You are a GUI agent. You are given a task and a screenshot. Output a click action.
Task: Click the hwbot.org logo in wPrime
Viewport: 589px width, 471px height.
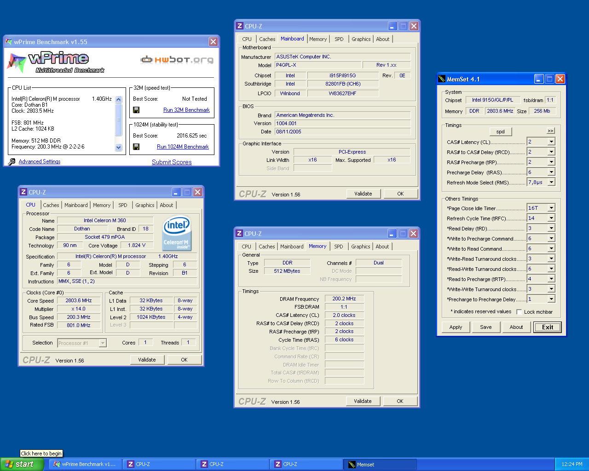[177, 59]
